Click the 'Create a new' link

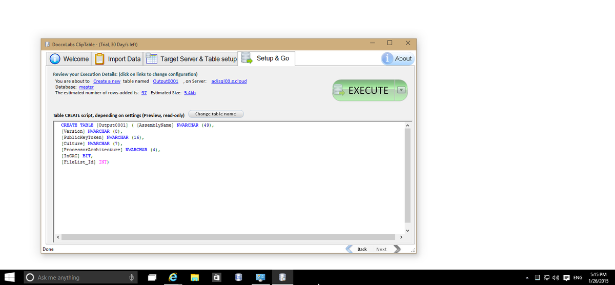point(107,81)
